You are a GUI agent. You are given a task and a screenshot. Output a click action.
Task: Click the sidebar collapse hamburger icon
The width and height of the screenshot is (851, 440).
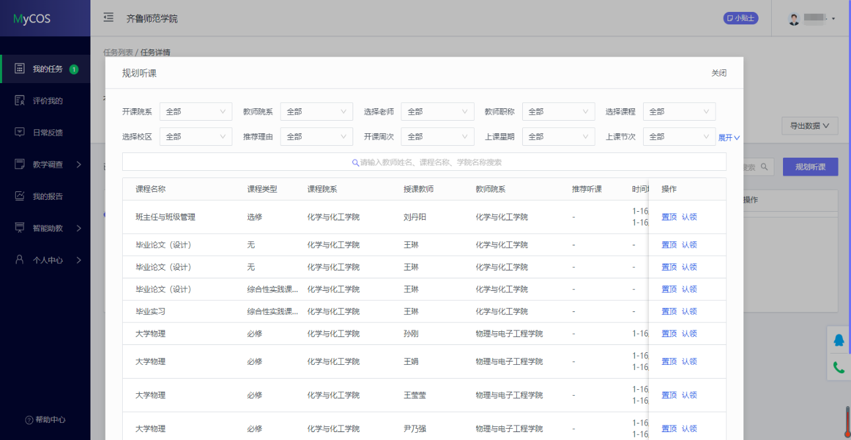[x=108, y=18]
